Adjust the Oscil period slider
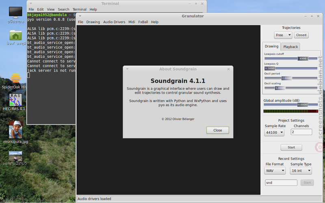 pos(291,78)
